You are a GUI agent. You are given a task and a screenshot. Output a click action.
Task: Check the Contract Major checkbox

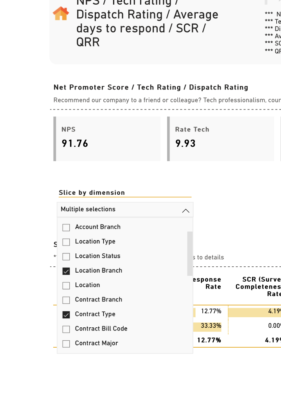click(x=66, y=344)
